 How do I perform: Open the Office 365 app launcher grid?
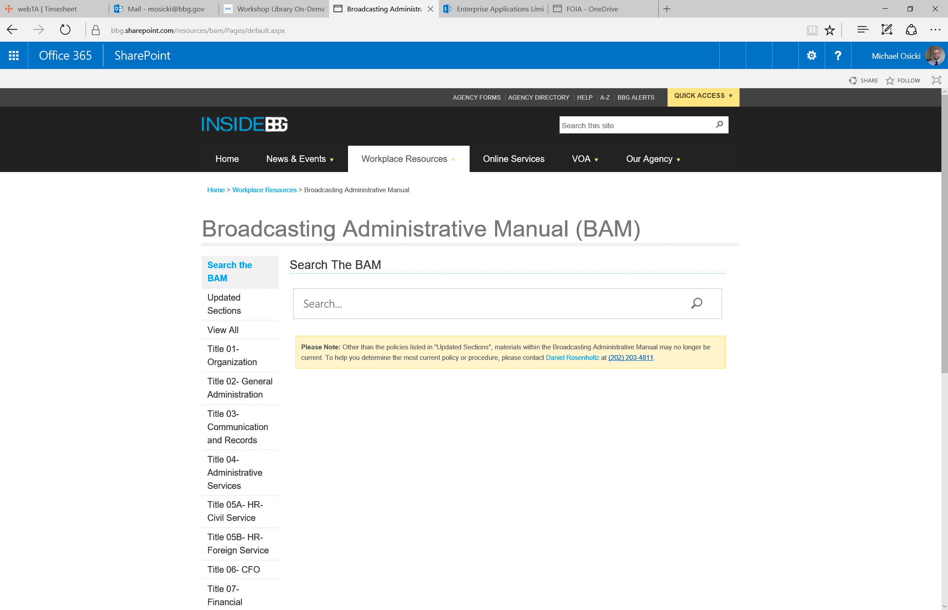14,55
